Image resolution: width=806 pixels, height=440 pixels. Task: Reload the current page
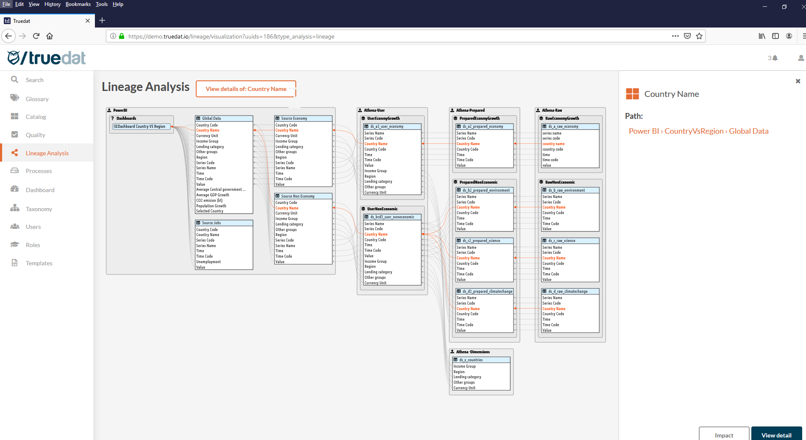pos(36,36)
